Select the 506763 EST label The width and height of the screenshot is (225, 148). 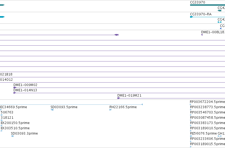(7, 112)
